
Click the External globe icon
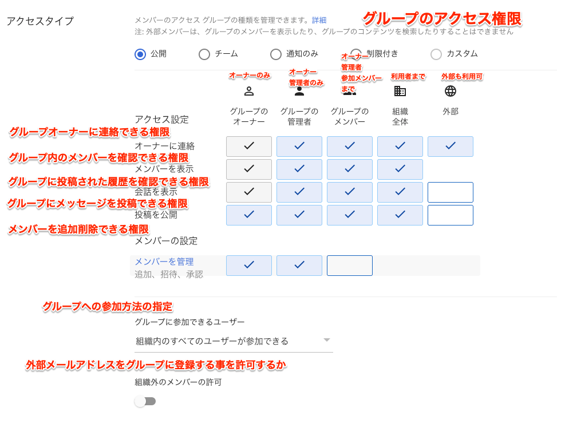point(451,91)
